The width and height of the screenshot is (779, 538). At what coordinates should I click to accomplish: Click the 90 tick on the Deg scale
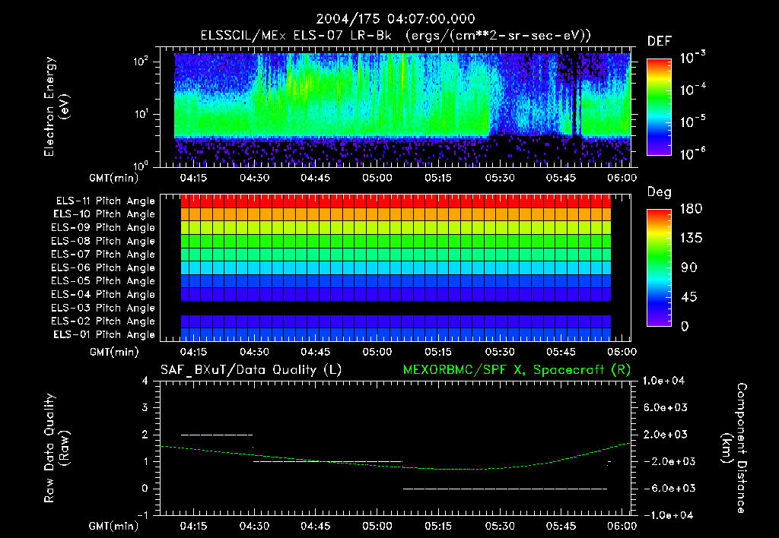(x=688, y=268)
